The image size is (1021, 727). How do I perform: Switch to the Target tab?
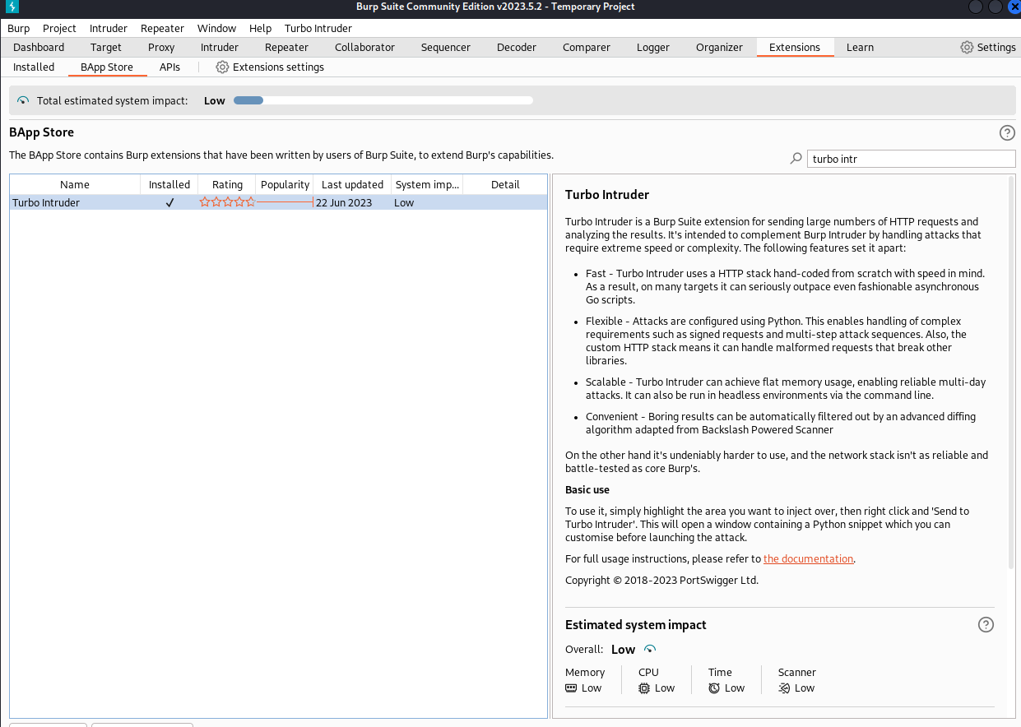[x=106, y=47]
